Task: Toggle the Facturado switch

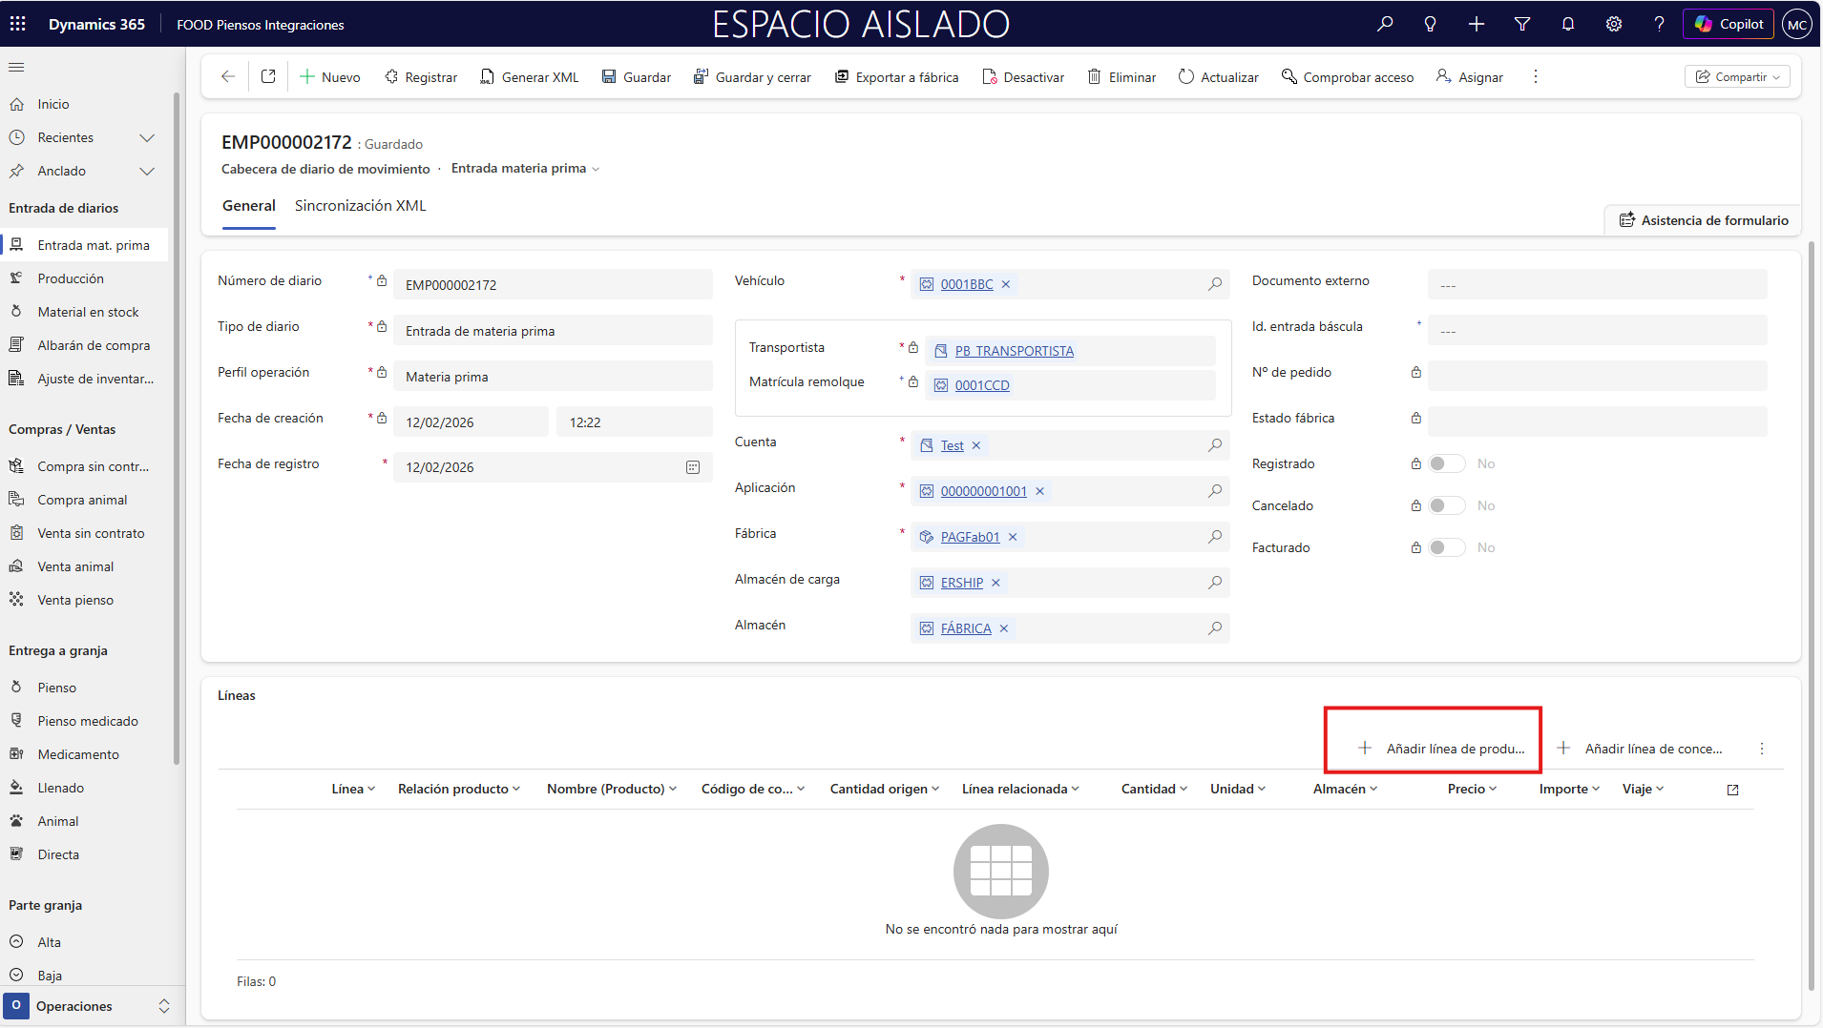Action: point(1446,547)
